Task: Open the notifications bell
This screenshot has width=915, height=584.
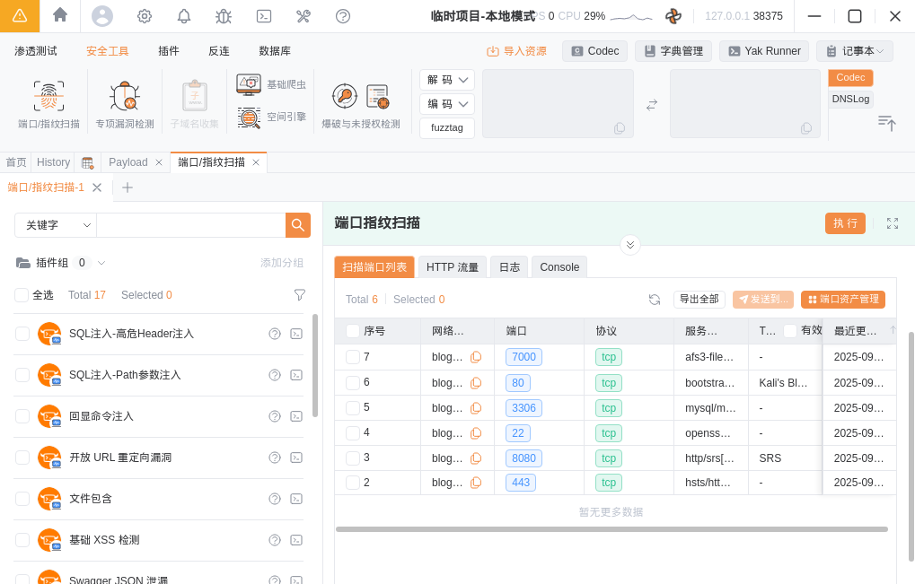Action: 184,16
